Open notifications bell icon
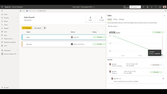 143,7
